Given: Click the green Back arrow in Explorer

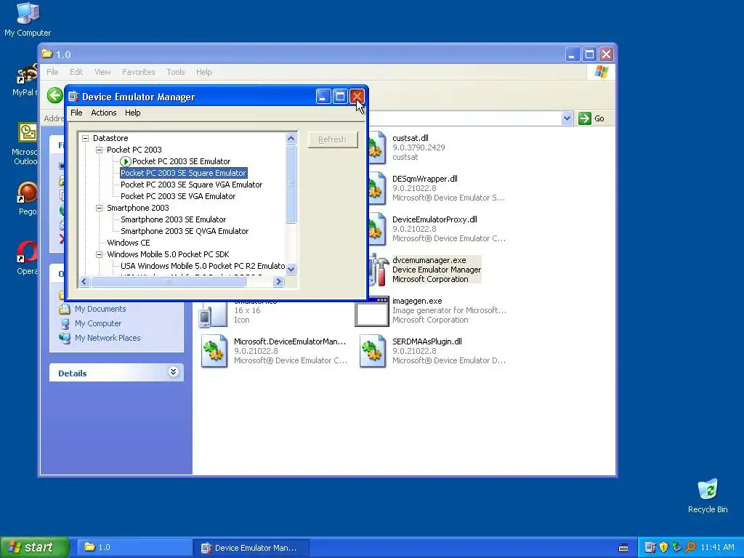Looking at the screenshot, I should click(x=55, y=95).
